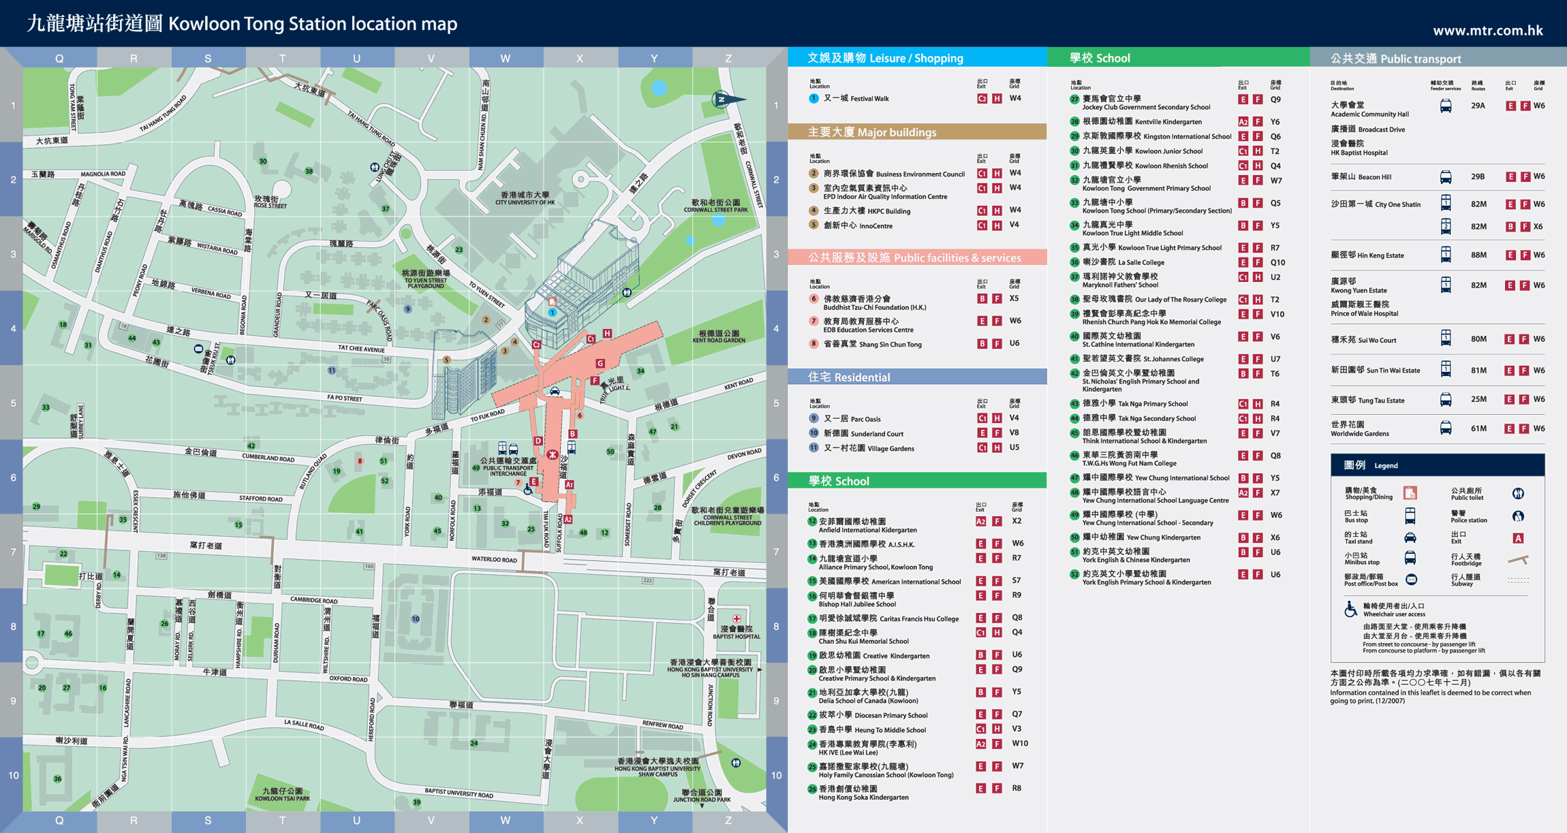Image resolution: width=1567 pixels, height=833 pixels.
Task: Click the minibus icon for route 61M
Action: (x=1445, y=428)
